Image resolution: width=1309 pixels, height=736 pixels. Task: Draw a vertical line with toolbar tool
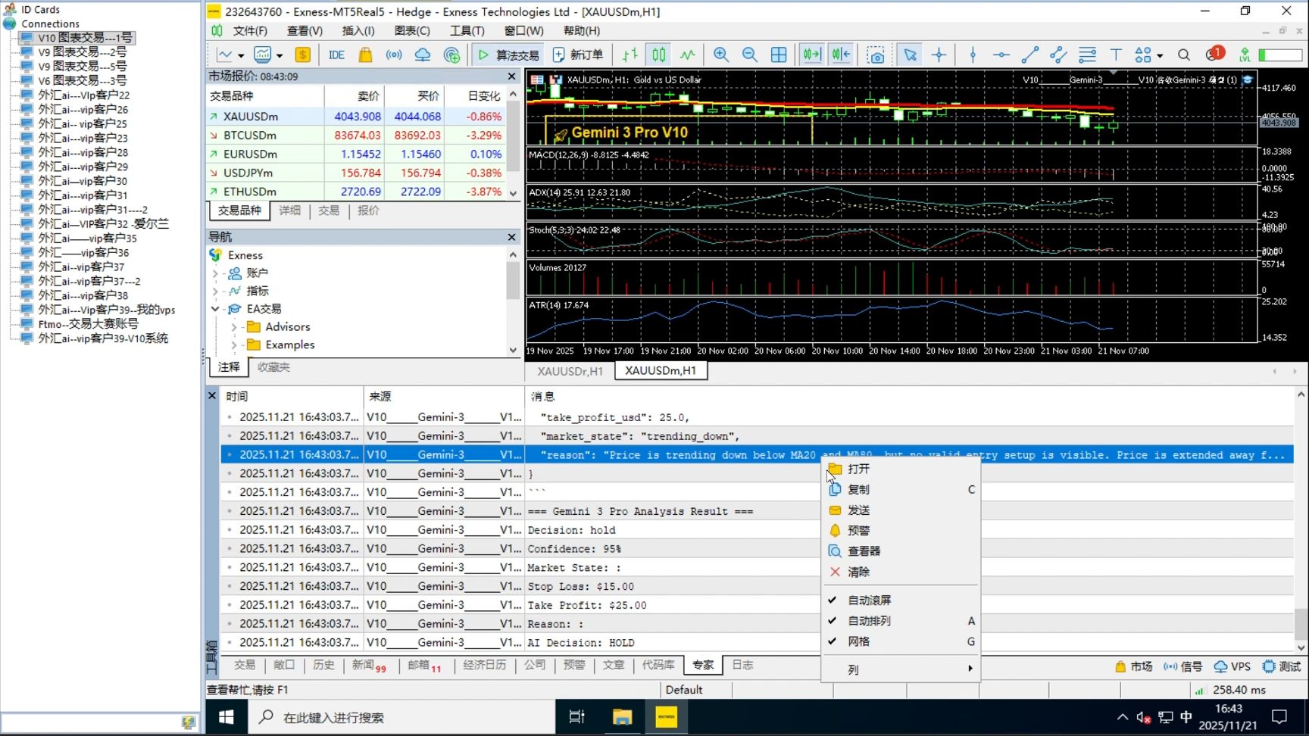973,55
